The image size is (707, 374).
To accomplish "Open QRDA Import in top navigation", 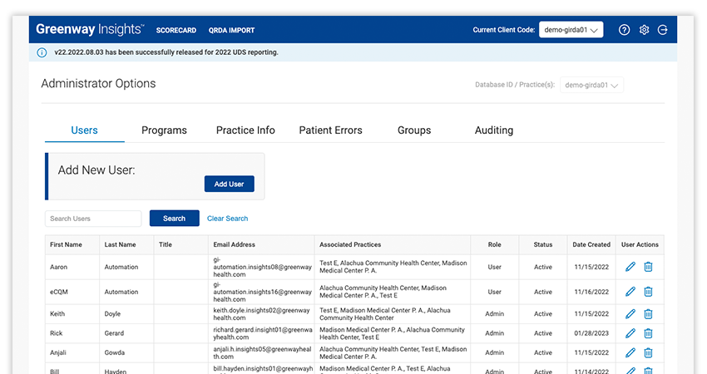I will (232, 31).
